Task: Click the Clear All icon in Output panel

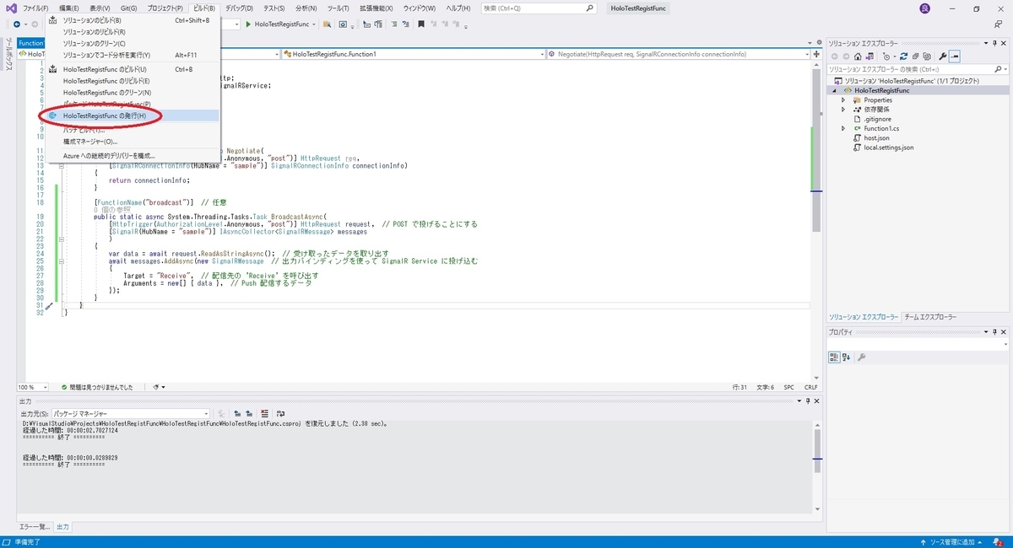Action: click(x=263, y=414)
